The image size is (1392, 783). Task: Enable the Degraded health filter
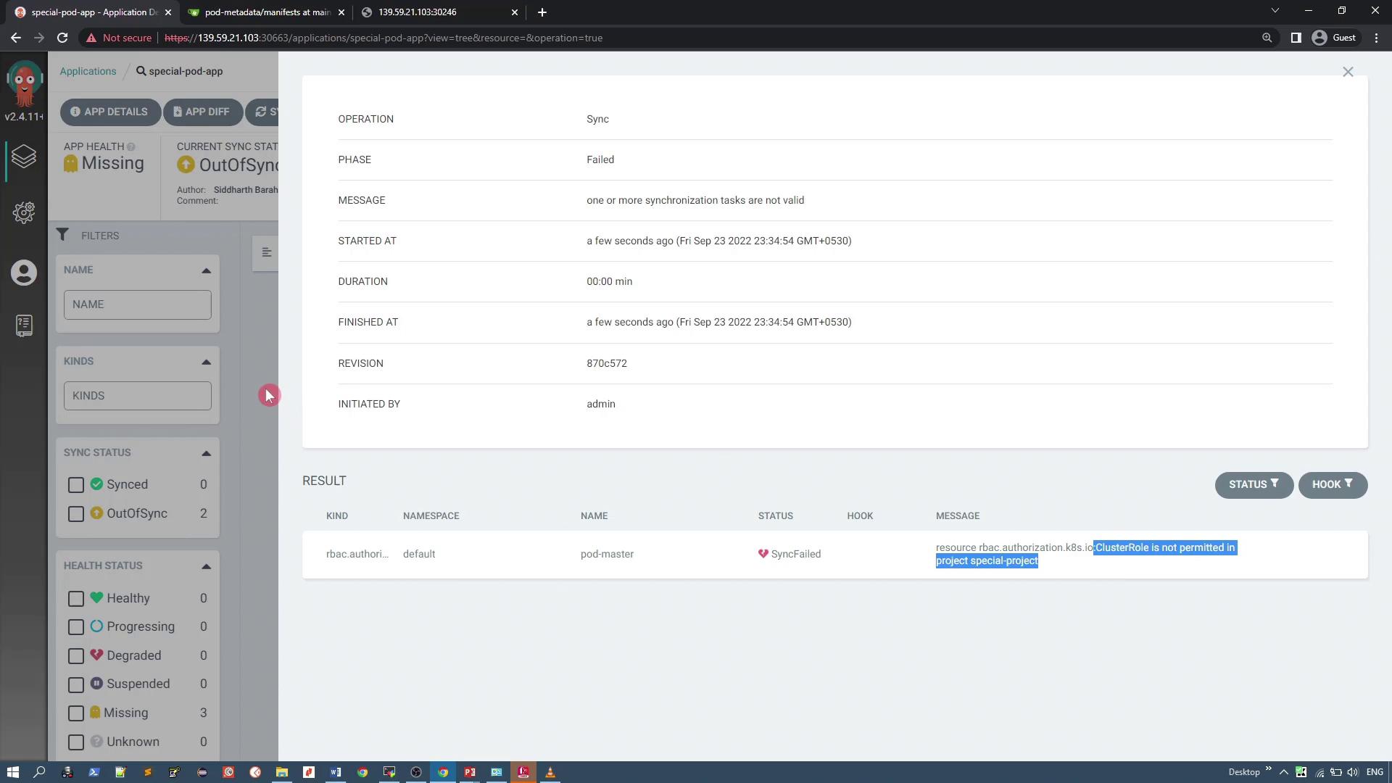(76, 655)
